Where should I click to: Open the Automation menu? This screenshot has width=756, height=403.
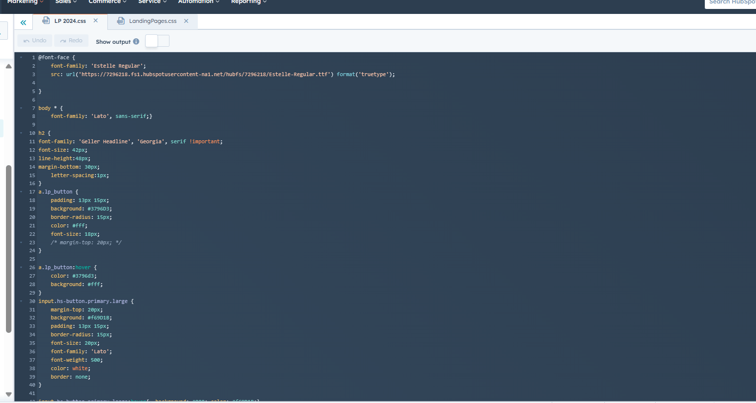[x=199, y=2]
